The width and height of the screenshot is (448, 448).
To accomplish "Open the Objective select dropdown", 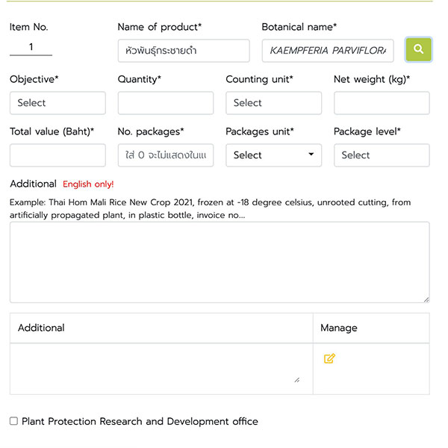I will pos(57,103).
